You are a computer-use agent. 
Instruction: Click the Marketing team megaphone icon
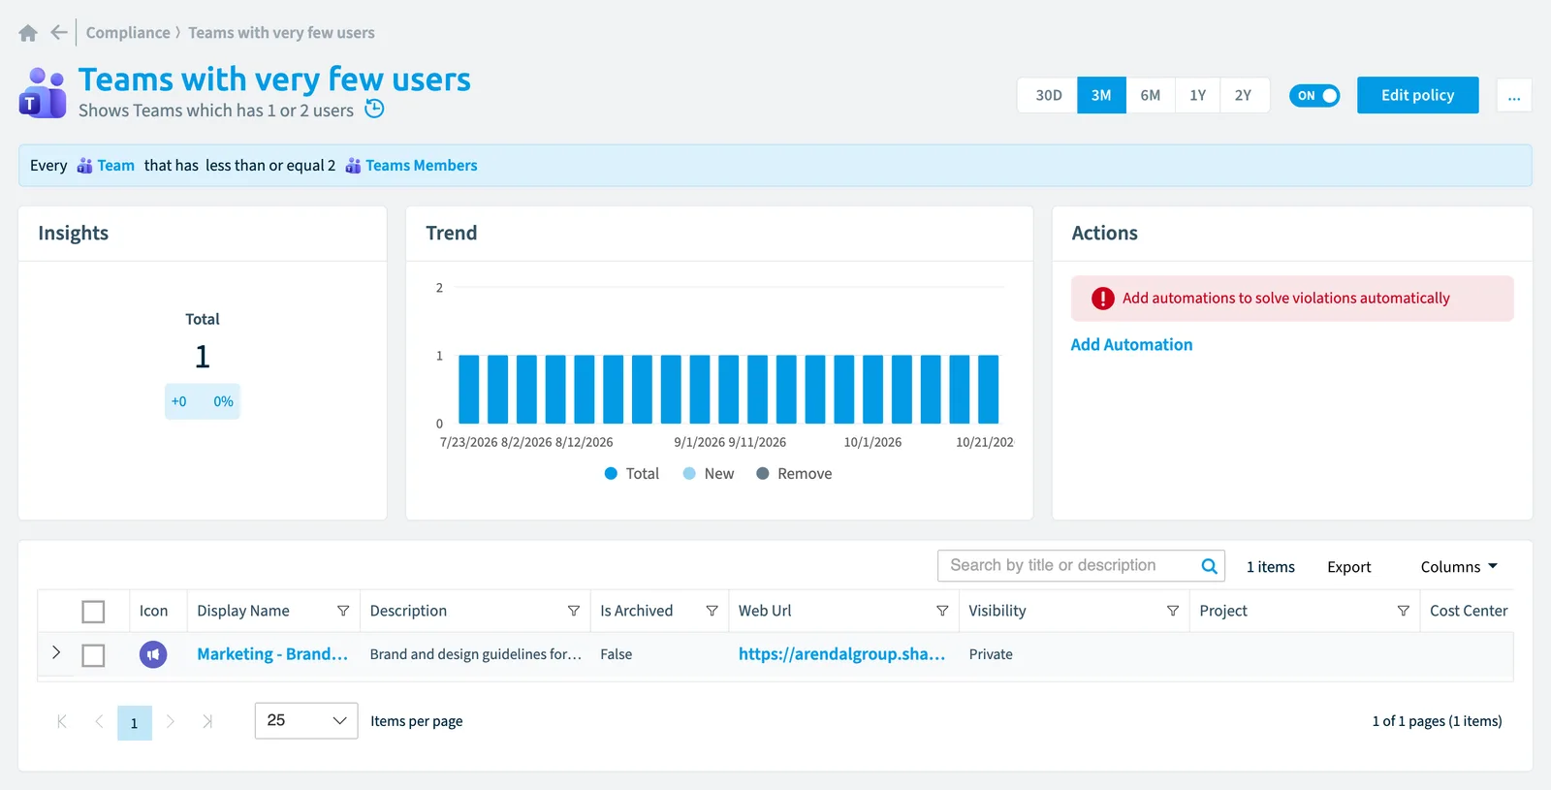point(153,654)
